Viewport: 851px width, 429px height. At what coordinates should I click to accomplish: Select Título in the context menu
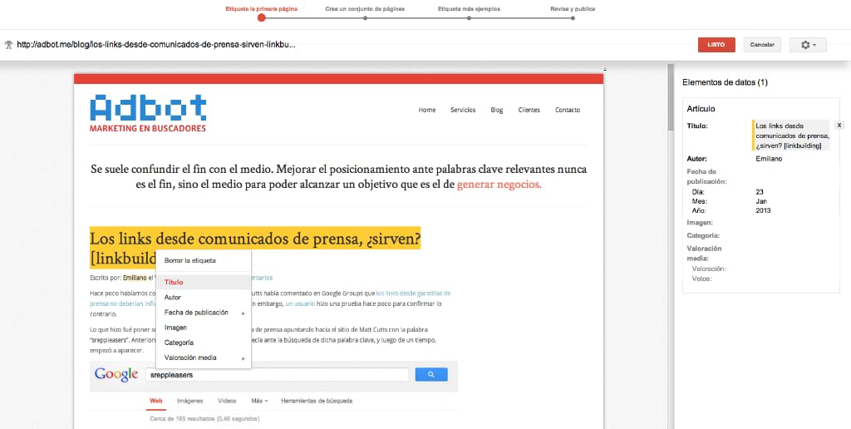pos(174,282)
